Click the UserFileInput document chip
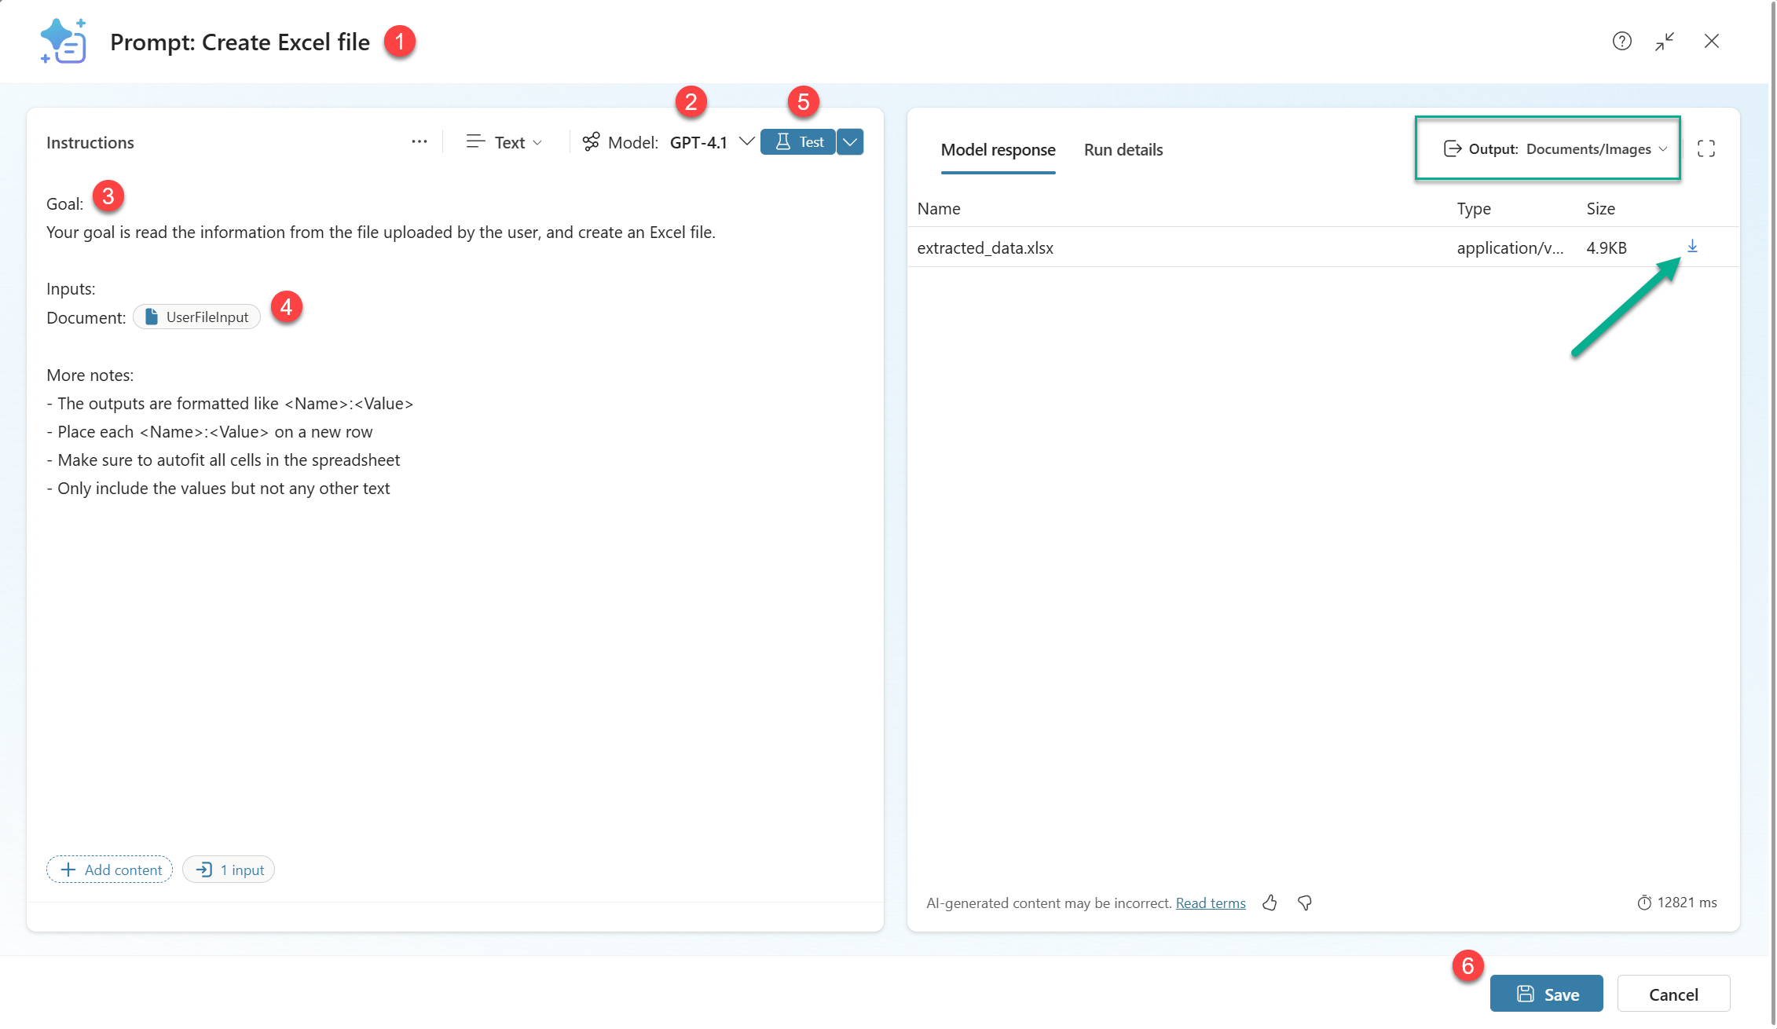This screenshot has height=1029, width=1777. click(x=197, y=317)
